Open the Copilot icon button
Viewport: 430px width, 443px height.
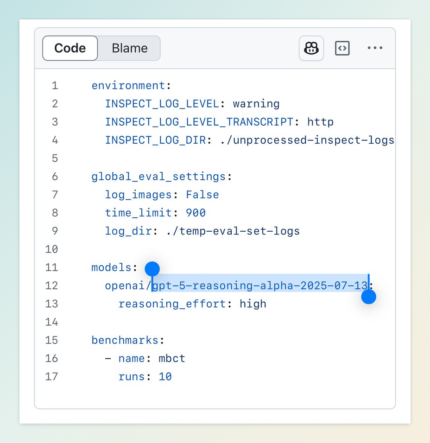311,48
